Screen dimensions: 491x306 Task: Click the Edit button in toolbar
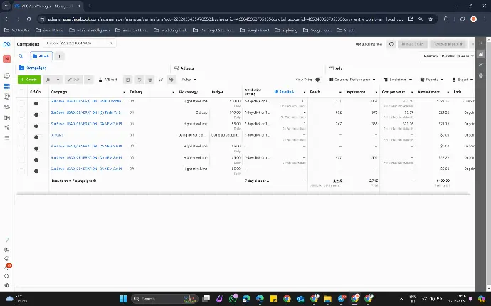[74, 80]
